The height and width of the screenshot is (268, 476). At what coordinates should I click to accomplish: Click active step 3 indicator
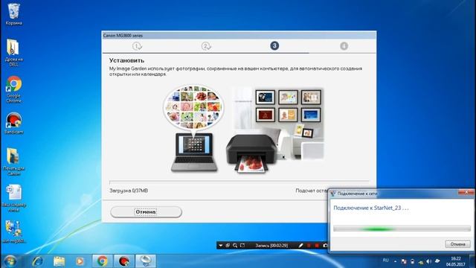(x=274, y=46)
